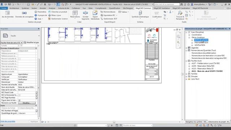Click the sheet type icon in Propriétés
The image size is (231, 130).
[5, 36]
